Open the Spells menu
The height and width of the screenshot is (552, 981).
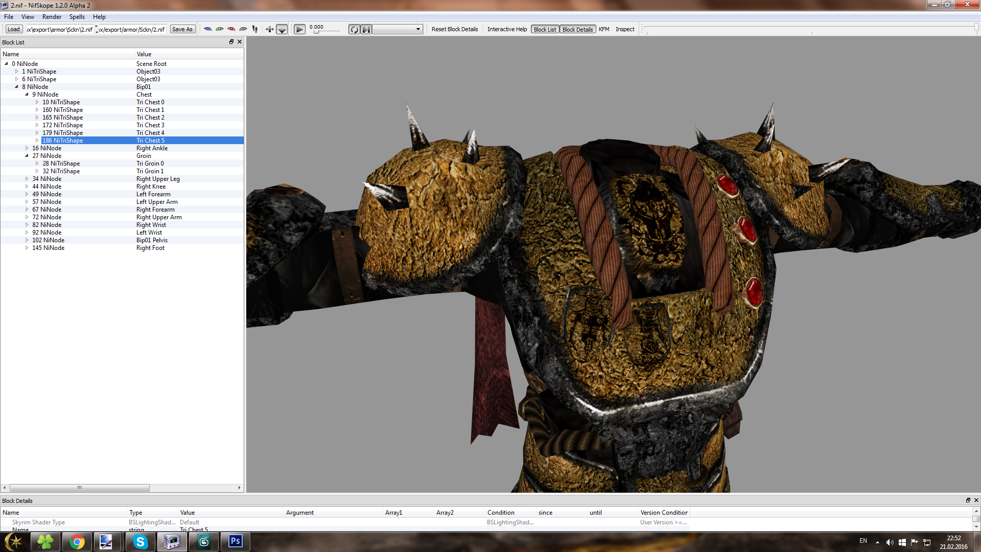click(x=77, y=17)
